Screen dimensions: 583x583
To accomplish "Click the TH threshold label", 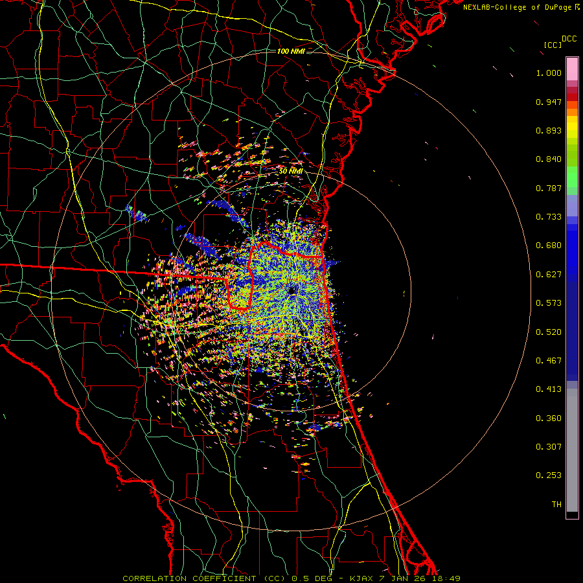I will (556, 505).
